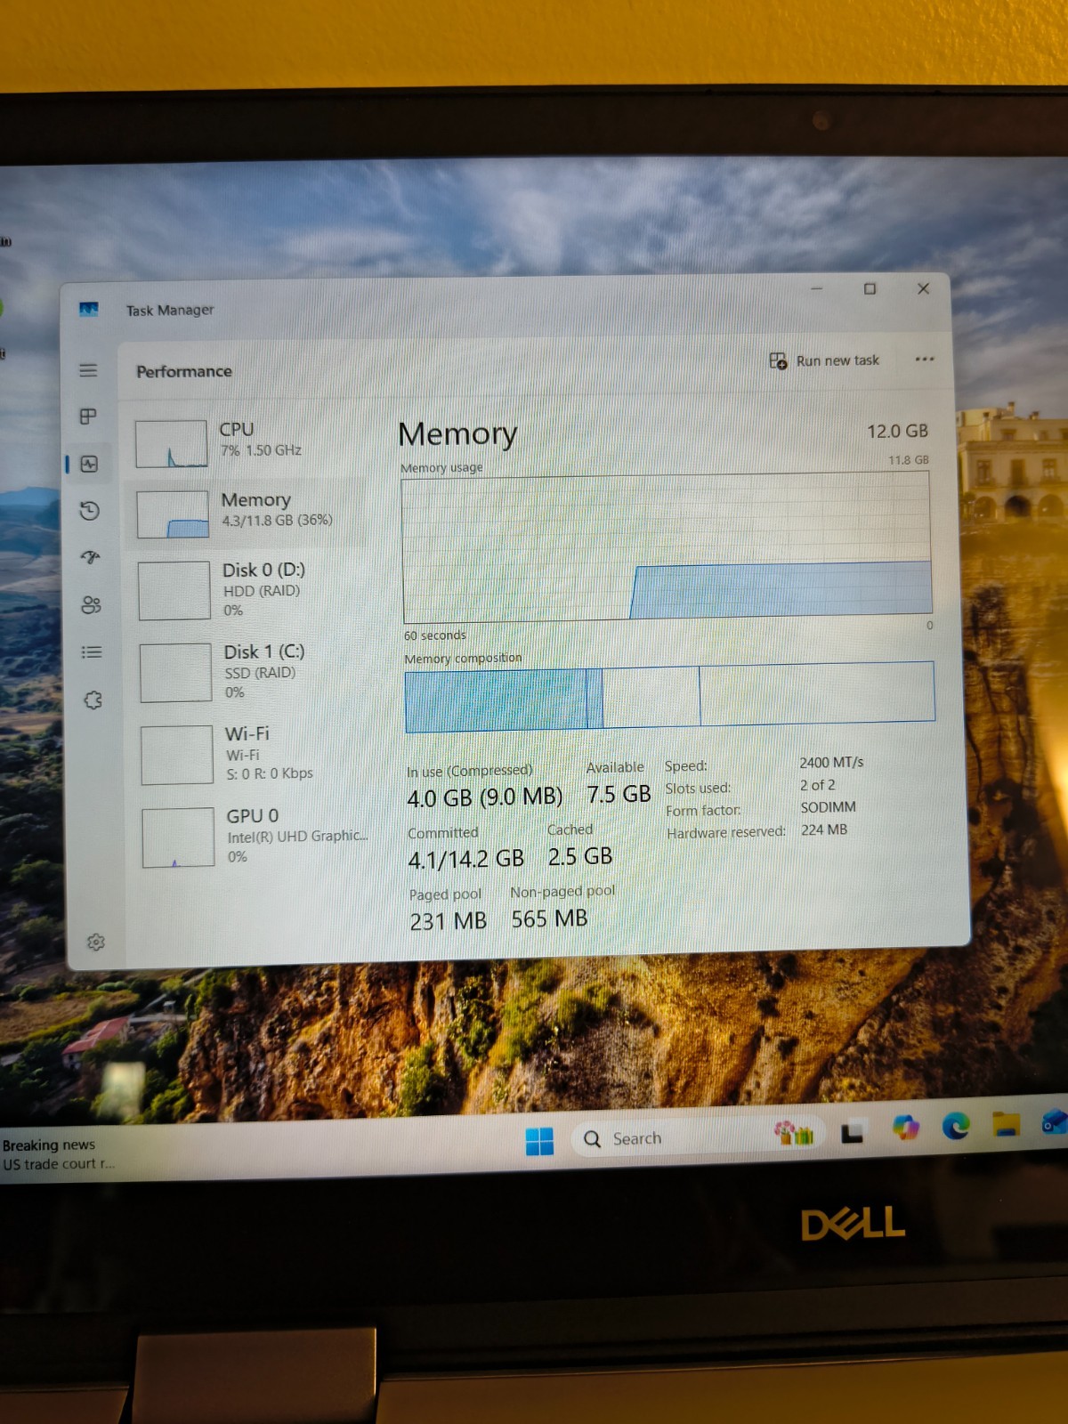Click the '4.1/14.2 GB' committed value
The width and height of the screenshot is (1068, 1424).
465,859
